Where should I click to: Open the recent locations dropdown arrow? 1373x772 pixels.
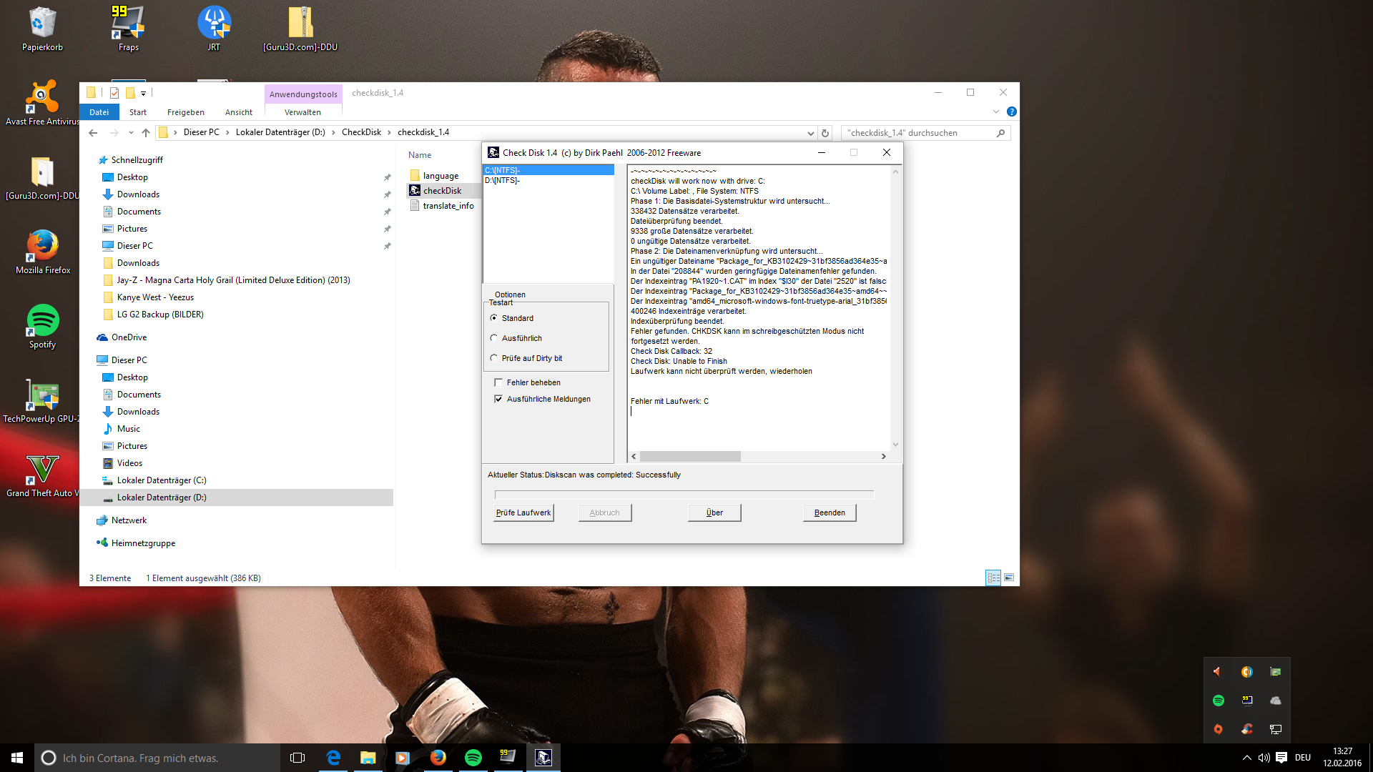(x=131, y=133)
